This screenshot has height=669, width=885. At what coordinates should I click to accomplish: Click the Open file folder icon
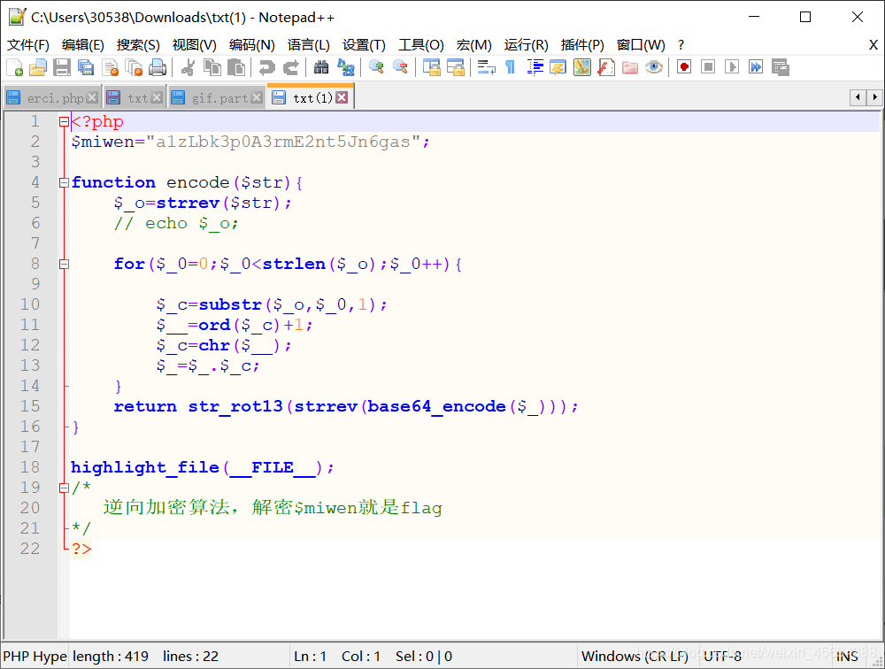[38, 67]
